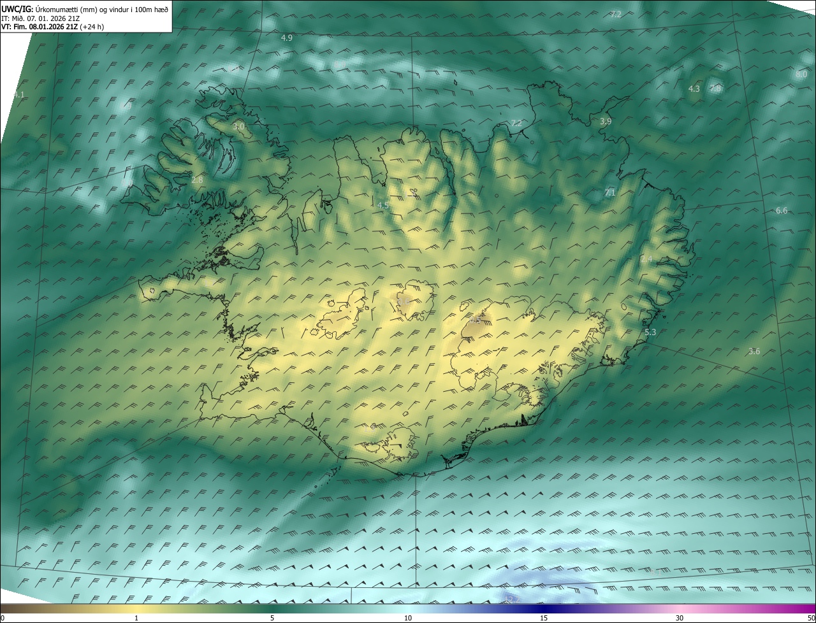Select the 4.1 value label
Image resolution: width=816 pixels, height=623 pixels.
pyautogui.click(x=18, y=95)
